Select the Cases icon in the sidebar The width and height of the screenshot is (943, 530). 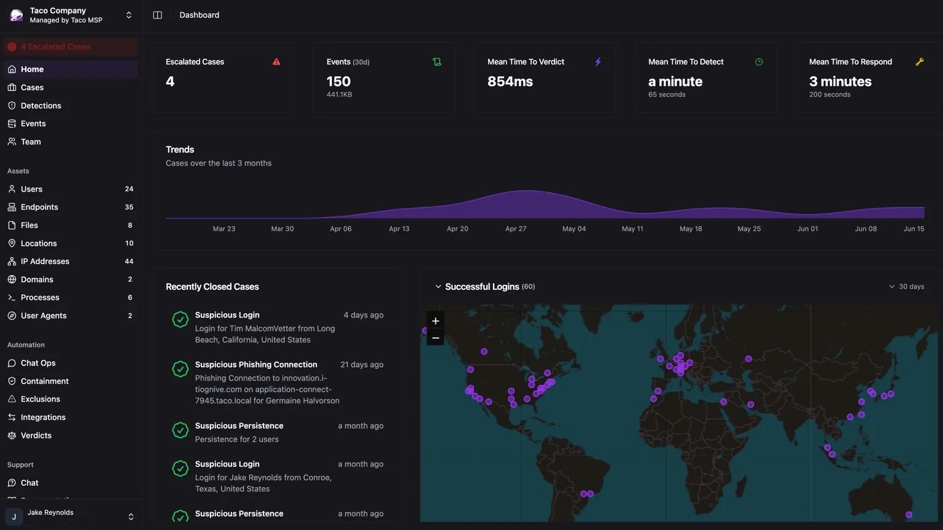[12, 87]
